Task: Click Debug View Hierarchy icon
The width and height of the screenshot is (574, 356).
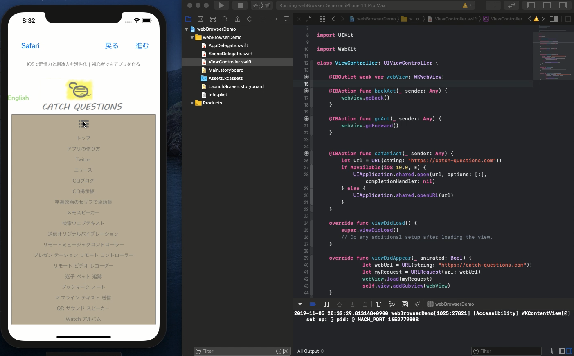Action: click(x=378, y=304)
